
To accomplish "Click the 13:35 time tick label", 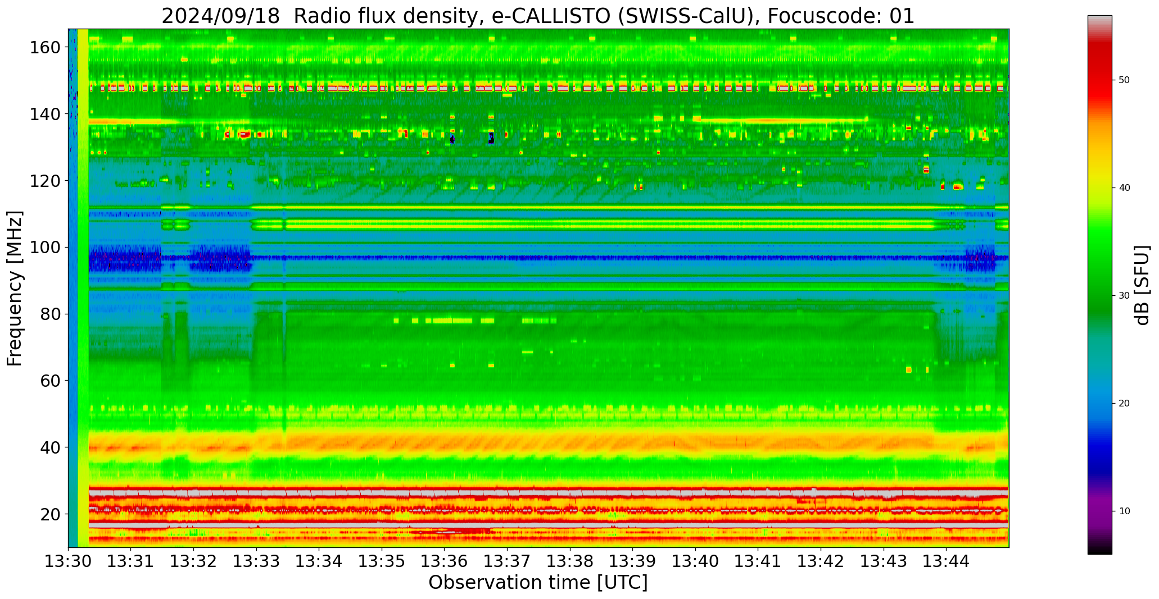I will click(382, 561).
